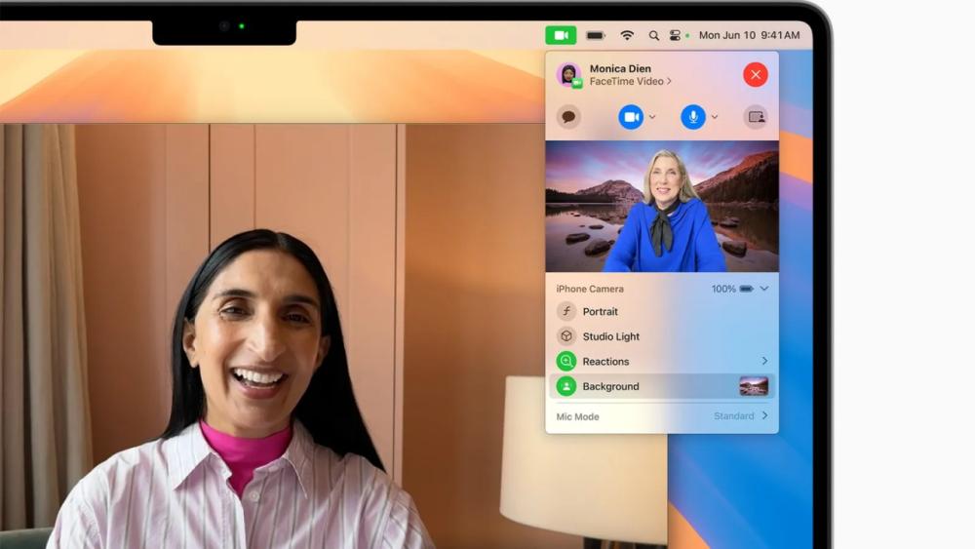Expand the microphone options arrow

tap(715, 117)
